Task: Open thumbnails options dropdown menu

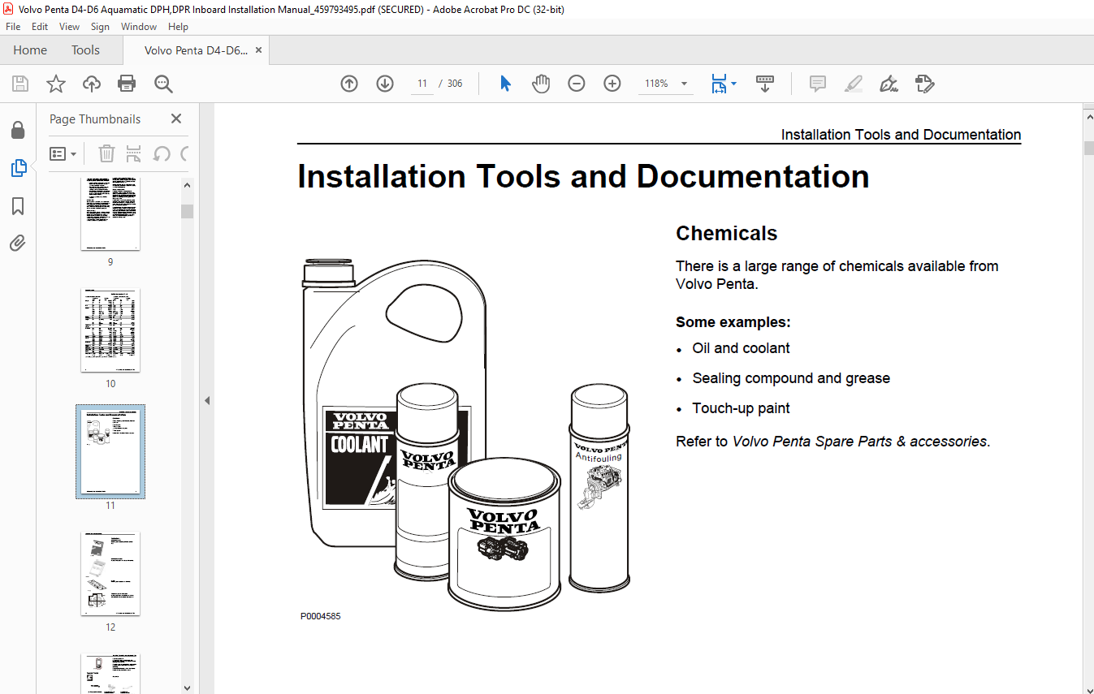Action: pyautogui.click(x=63, y=153)
